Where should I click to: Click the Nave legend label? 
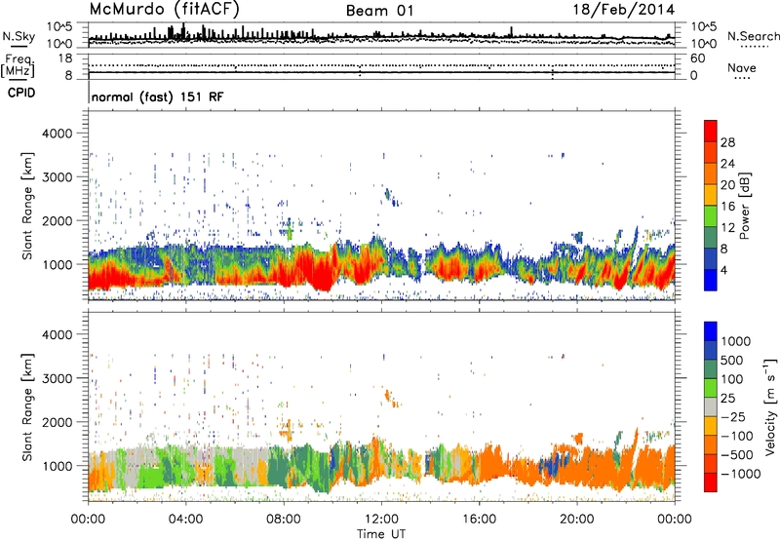tap(742, 68)
